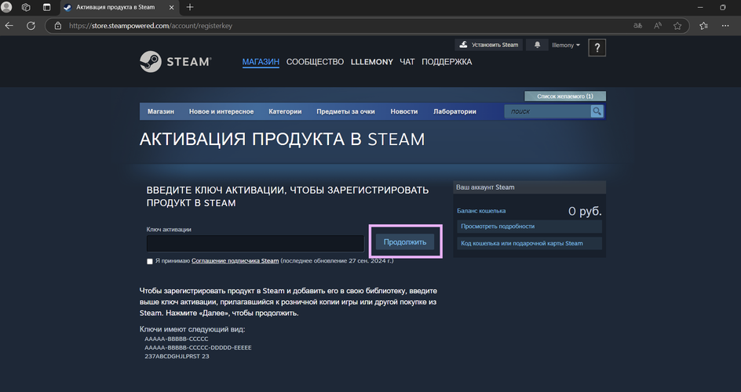Click sample key 237ABCDGHJLPRST 23
The height and width of the screenshot is (392, 741).
coord(177,357)
